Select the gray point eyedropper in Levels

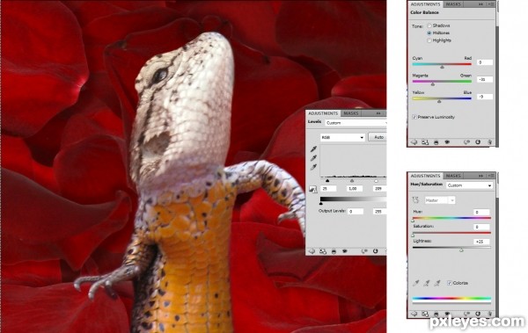coord(313,158)
